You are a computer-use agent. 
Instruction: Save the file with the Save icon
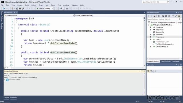20,9
